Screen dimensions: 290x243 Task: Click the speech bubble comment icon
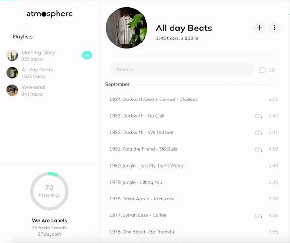pos(262,70)
